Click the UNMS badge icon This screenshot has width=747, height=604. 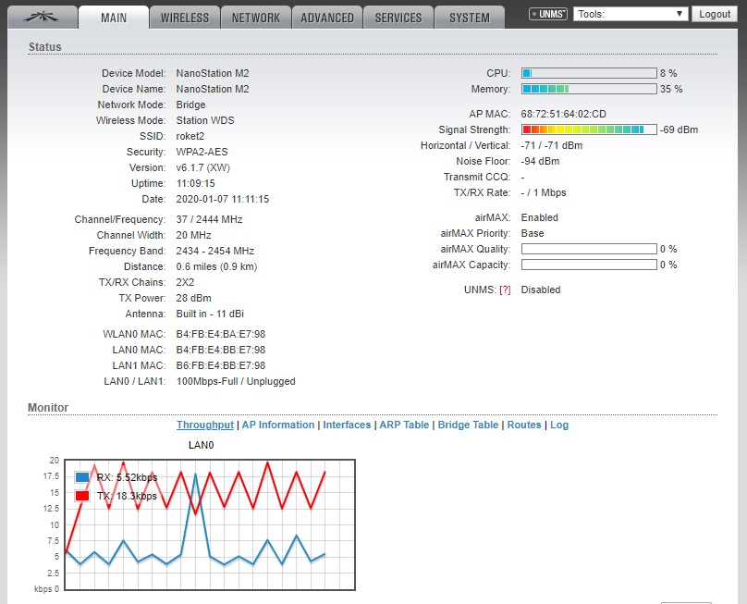coord(548,14)
